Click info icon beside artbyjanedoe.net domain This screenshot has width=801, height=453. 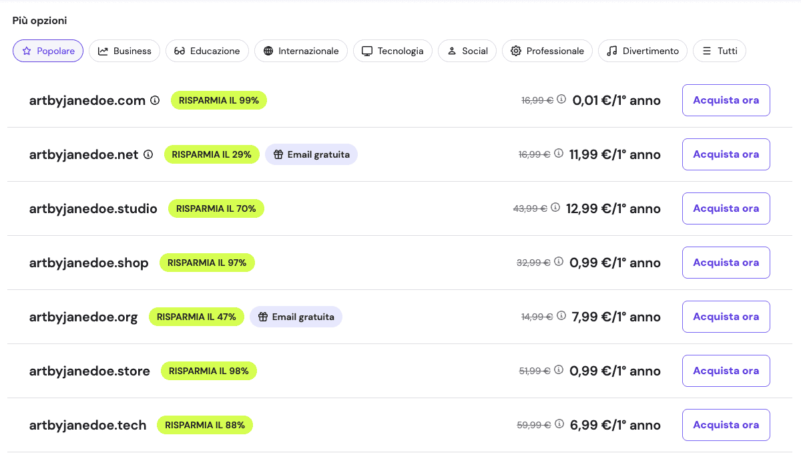click(x=148, y=154)
